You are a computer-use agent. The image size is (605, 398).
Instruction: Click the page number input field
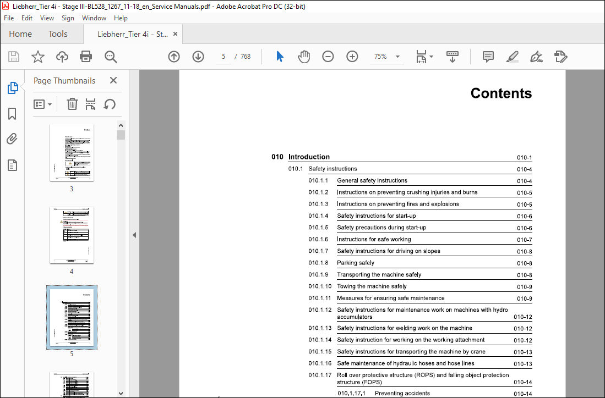coord(224,57)
